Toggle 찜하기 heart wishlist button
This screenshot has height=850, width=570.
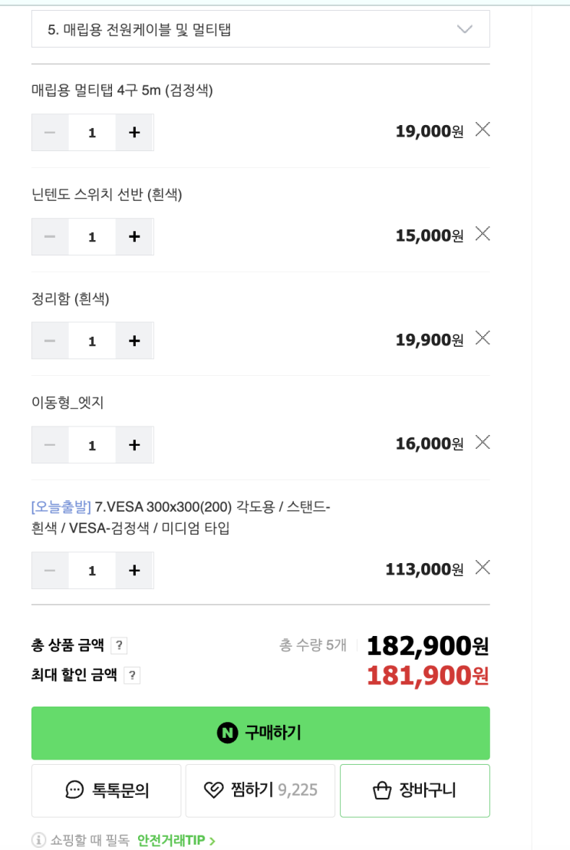click(x=260, y=791)
